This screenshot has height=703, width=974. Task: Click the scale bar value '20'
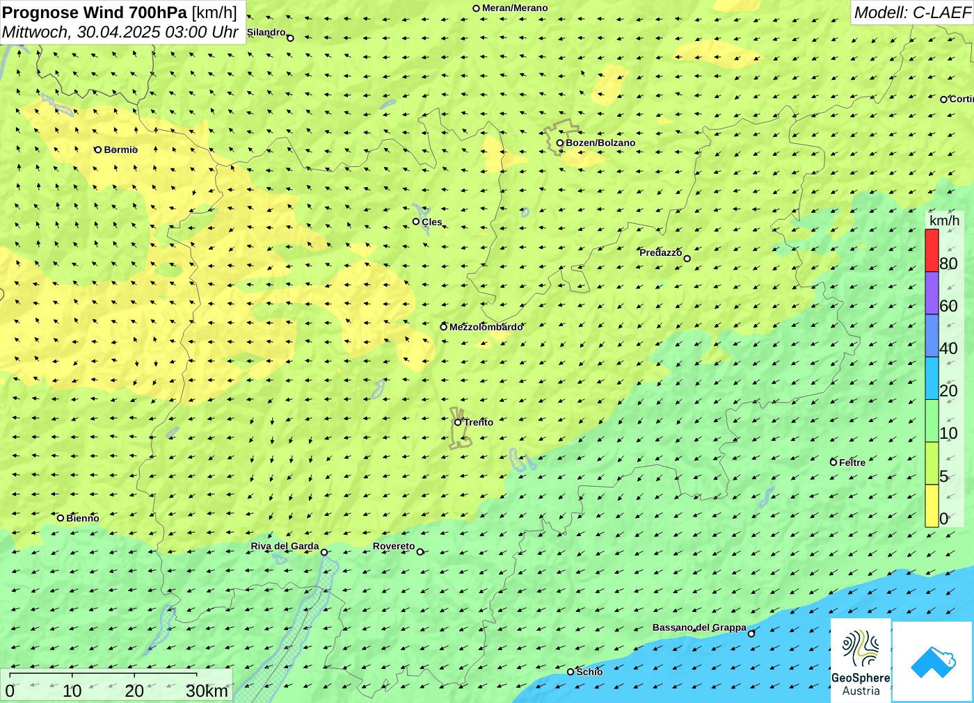tap(134, 691)
